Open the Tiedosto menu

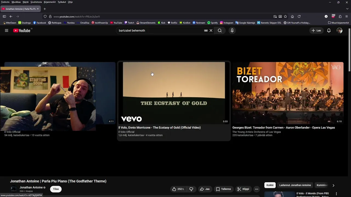(x=5, y=2)
